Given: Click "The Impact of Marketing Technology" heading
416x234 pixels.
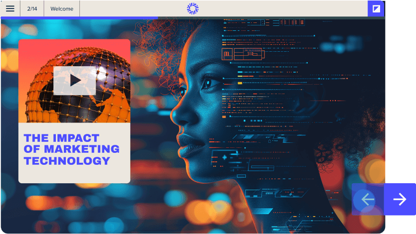Looking at the screenshot, I should pyautogui.click(x=71, y=149).
